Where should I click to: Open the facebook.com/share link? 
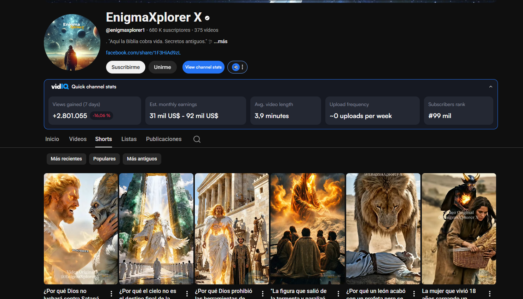[143, 53]
